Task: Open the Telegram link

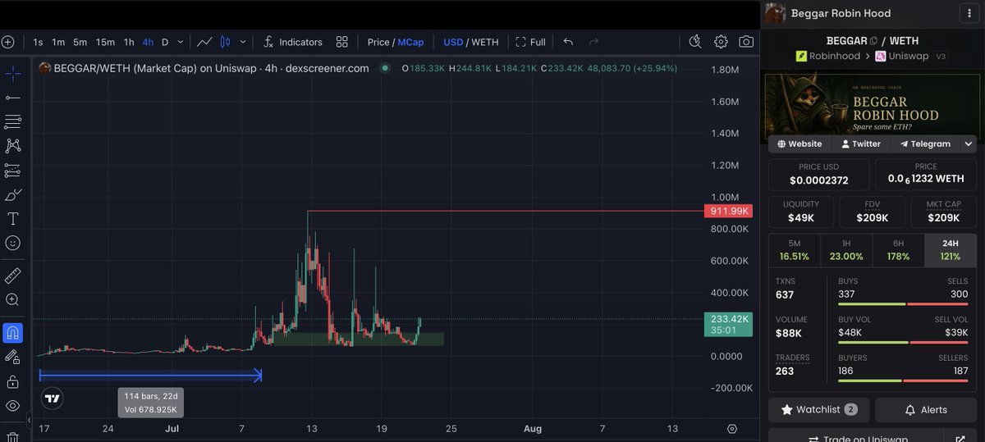Action: (x=924, y=144)
